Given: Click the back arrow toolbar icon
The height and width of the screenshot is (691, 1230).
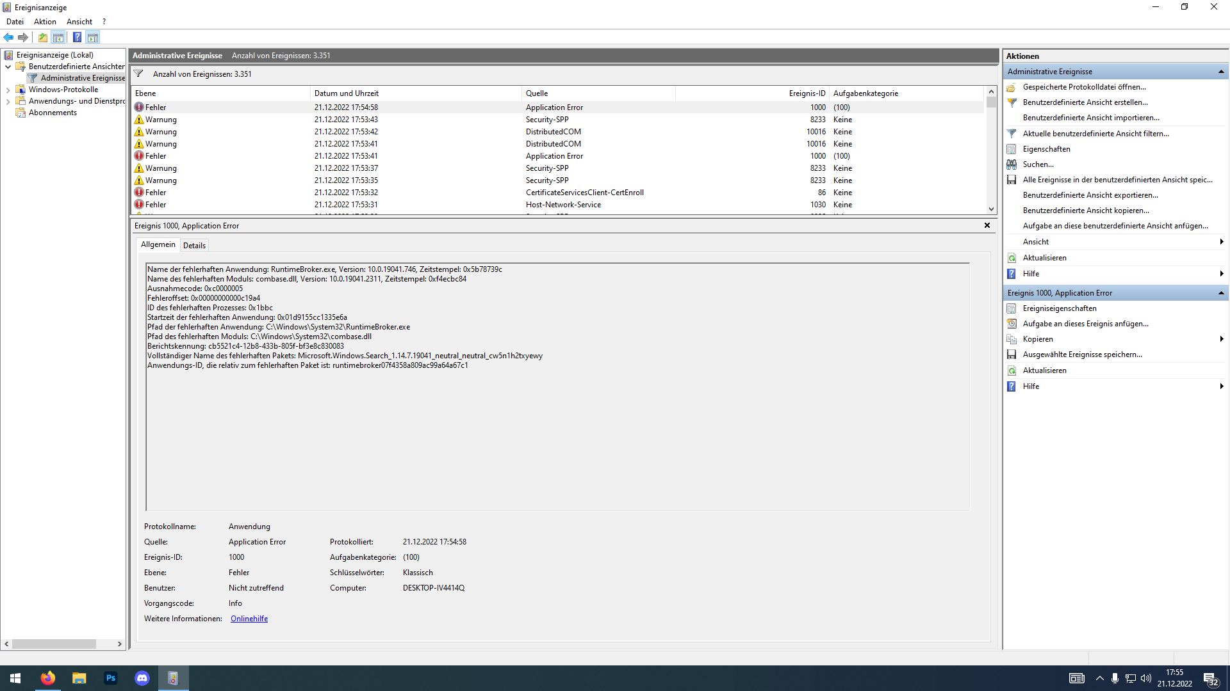Looking at the screenshot, I should (x=8, y=37).
